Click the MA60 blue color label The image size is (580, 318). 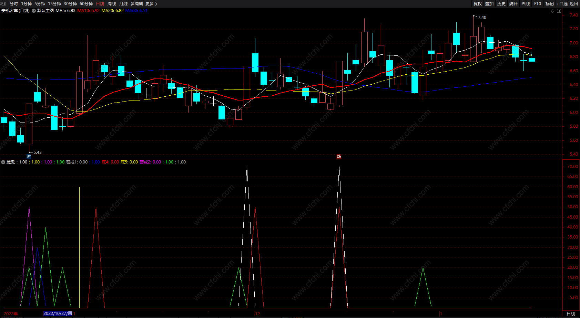click(x=136, y=11)
